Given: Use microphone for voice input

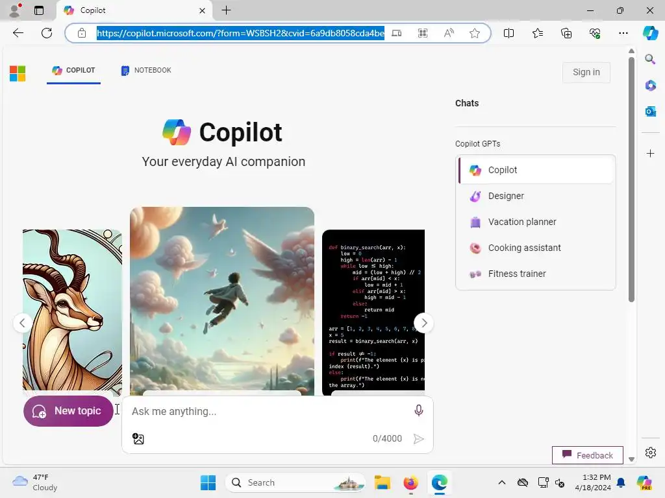Looking at the screenshot, I should coord(419,410).
